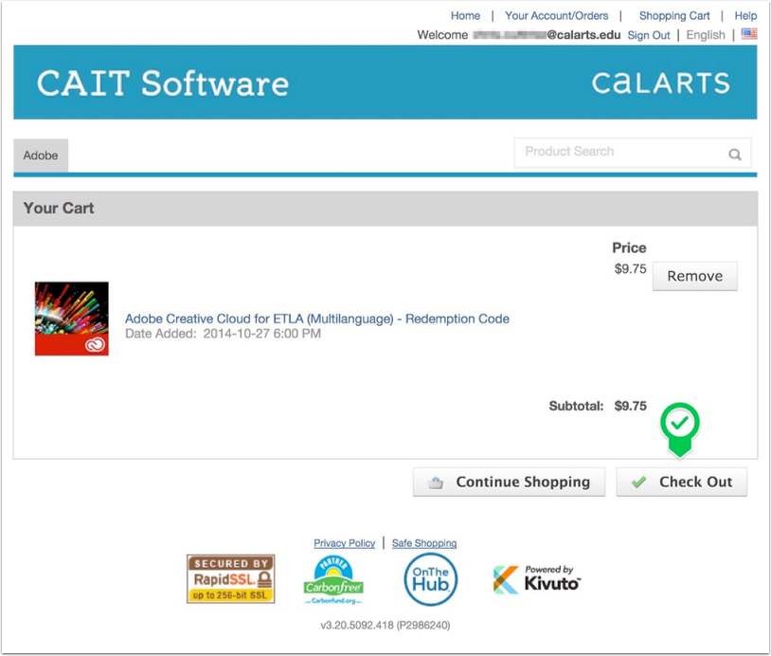
Task: Click the Carbonfree partner logo
Action: tap(333, 580)
